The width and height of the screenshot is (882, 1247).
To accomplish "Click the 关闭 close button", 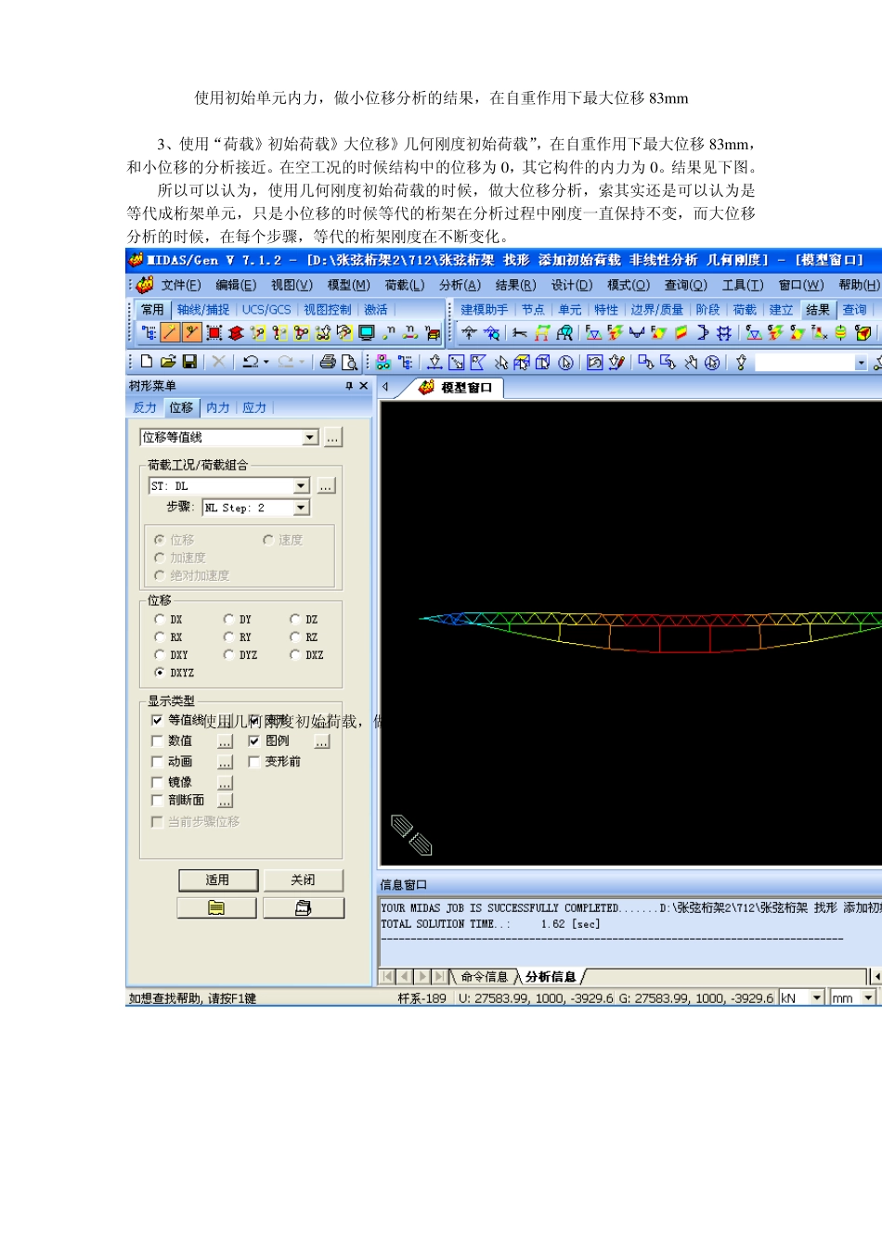I will pyautogui.click(x=303, y=880).
